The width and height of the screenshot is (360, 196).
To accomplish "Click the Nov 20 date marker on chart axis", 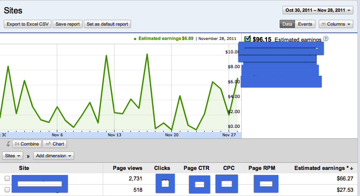I will (172, 135).
